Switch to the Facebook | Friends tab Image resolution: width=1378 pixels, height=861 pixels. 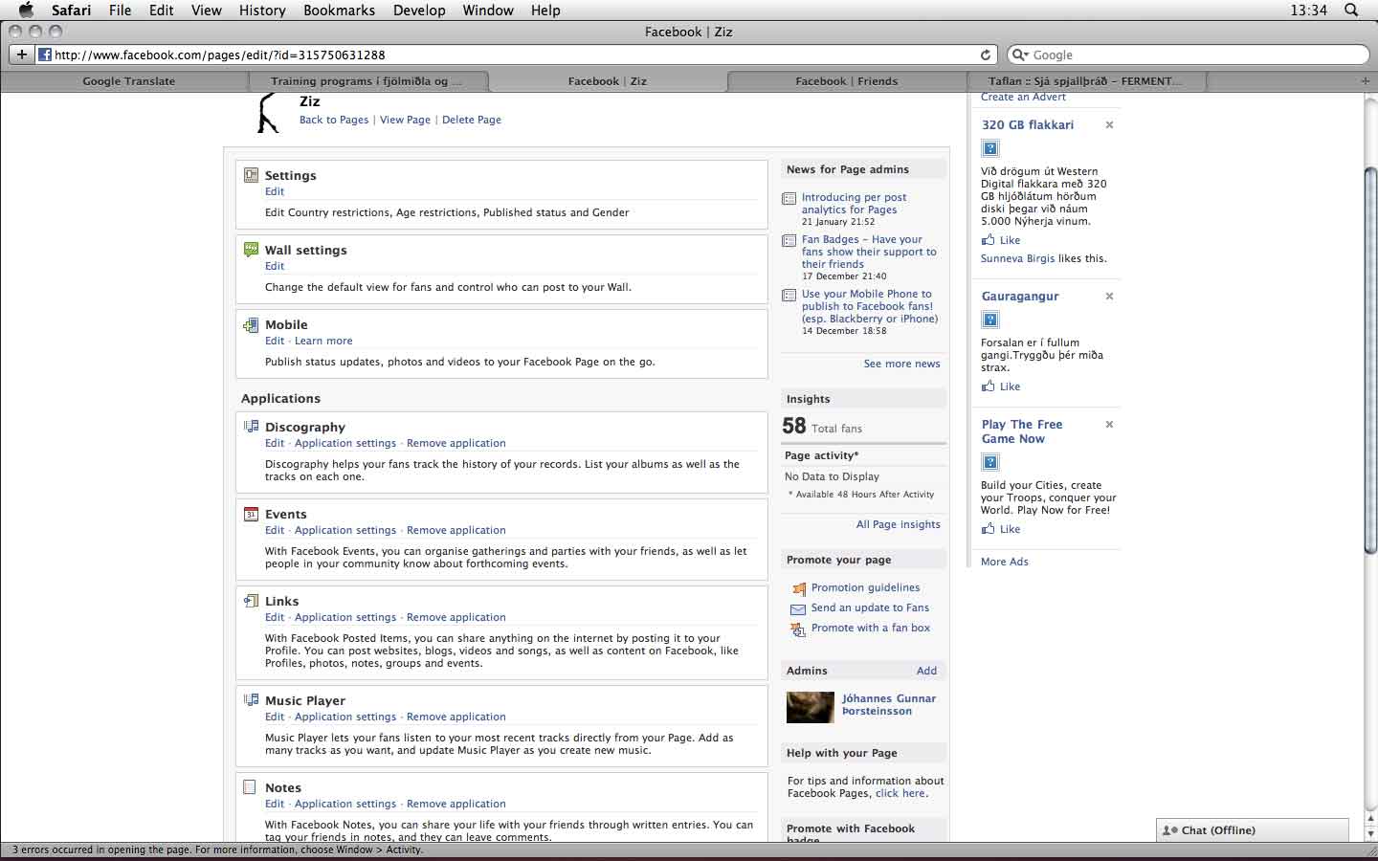point(847,81)
